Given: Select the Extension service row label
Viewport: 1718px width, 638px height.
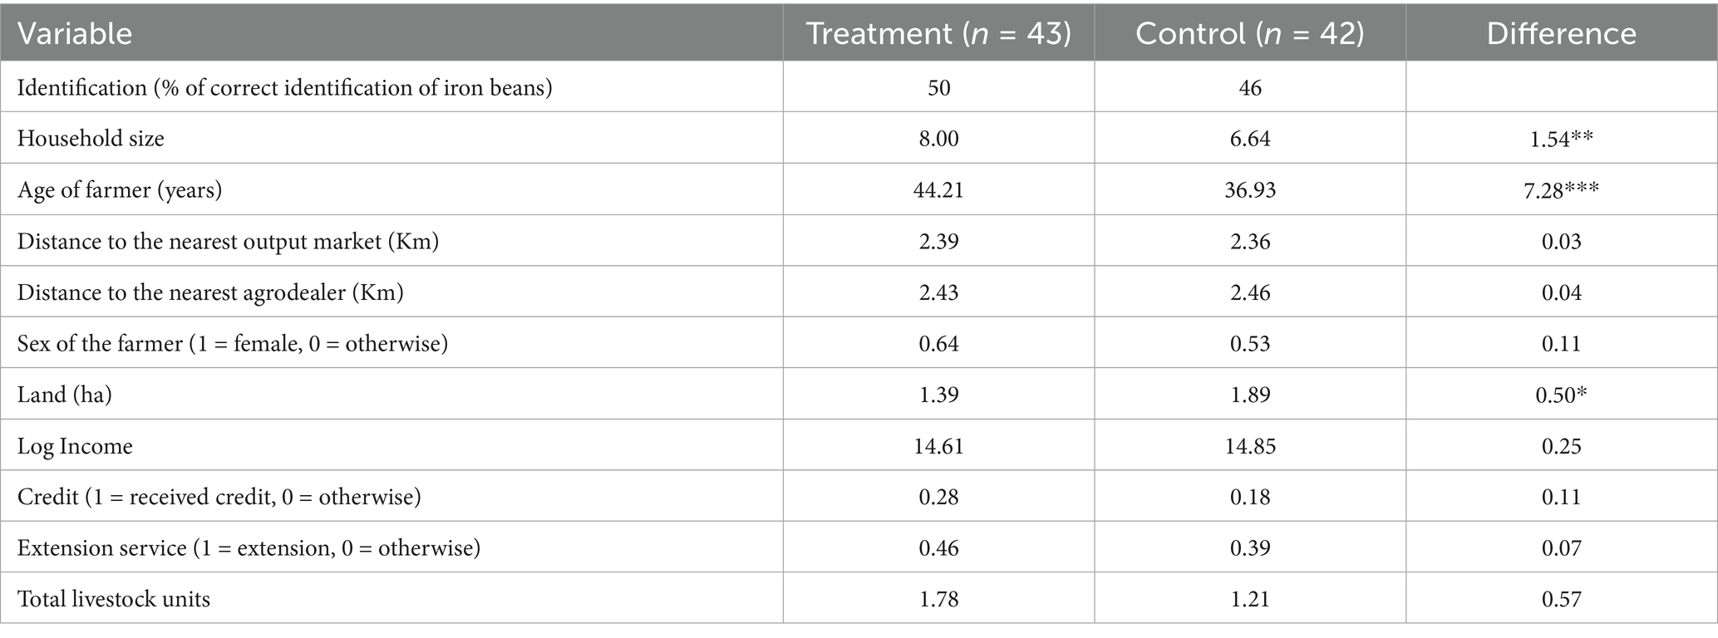Looking at the screenshot, I should [249, 548].
